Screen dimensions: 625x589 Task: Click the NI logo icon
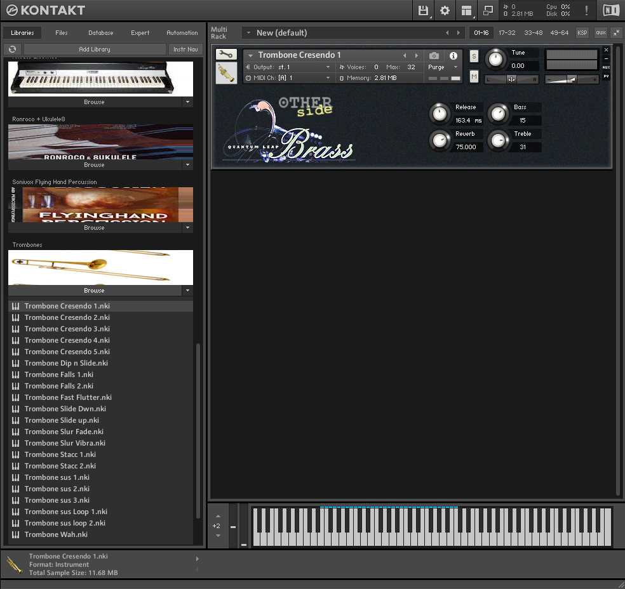pos(610,10)
